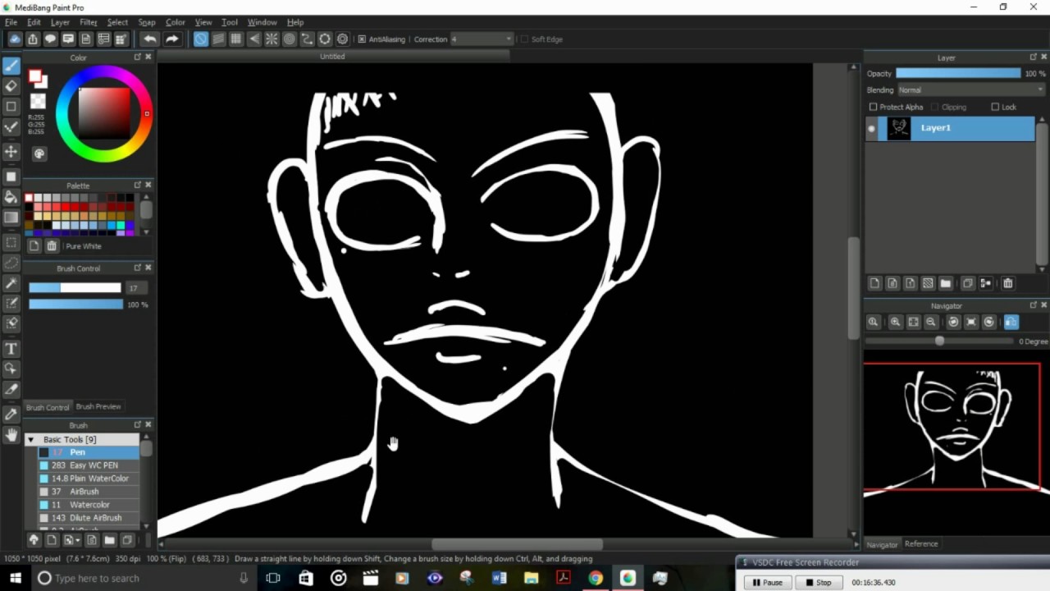Pick a color in the color square
The image size is (1050, 591).
pos(104,112)
